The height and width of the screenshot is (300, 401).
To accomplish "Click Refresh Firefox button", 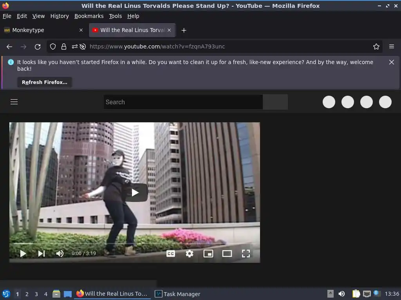I will (45, 82).
